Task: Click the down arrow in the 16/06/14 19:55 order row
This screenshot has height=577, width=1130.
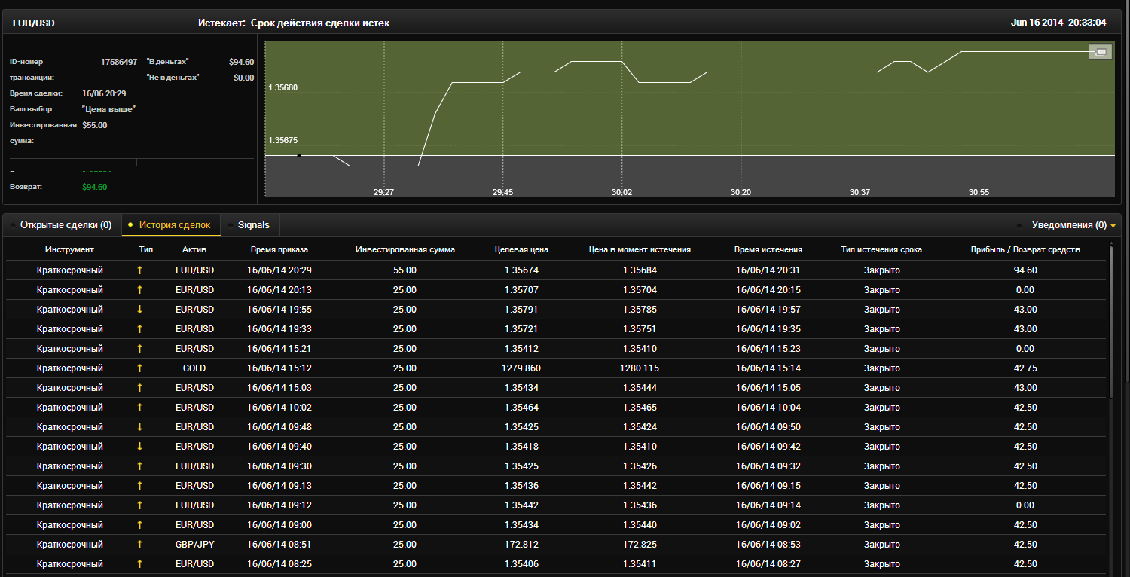Action: point(139,310)
